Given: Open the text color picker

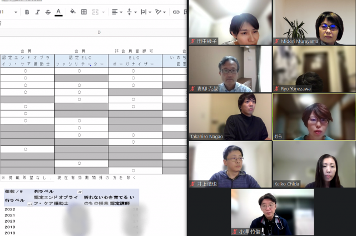Looking at the screenshot, I should [58, 12].
